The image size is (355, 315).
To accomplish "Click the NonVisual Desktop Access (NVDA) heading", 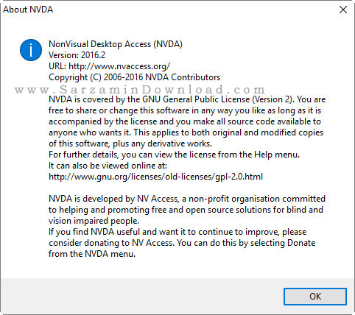I will click(116, 44).
